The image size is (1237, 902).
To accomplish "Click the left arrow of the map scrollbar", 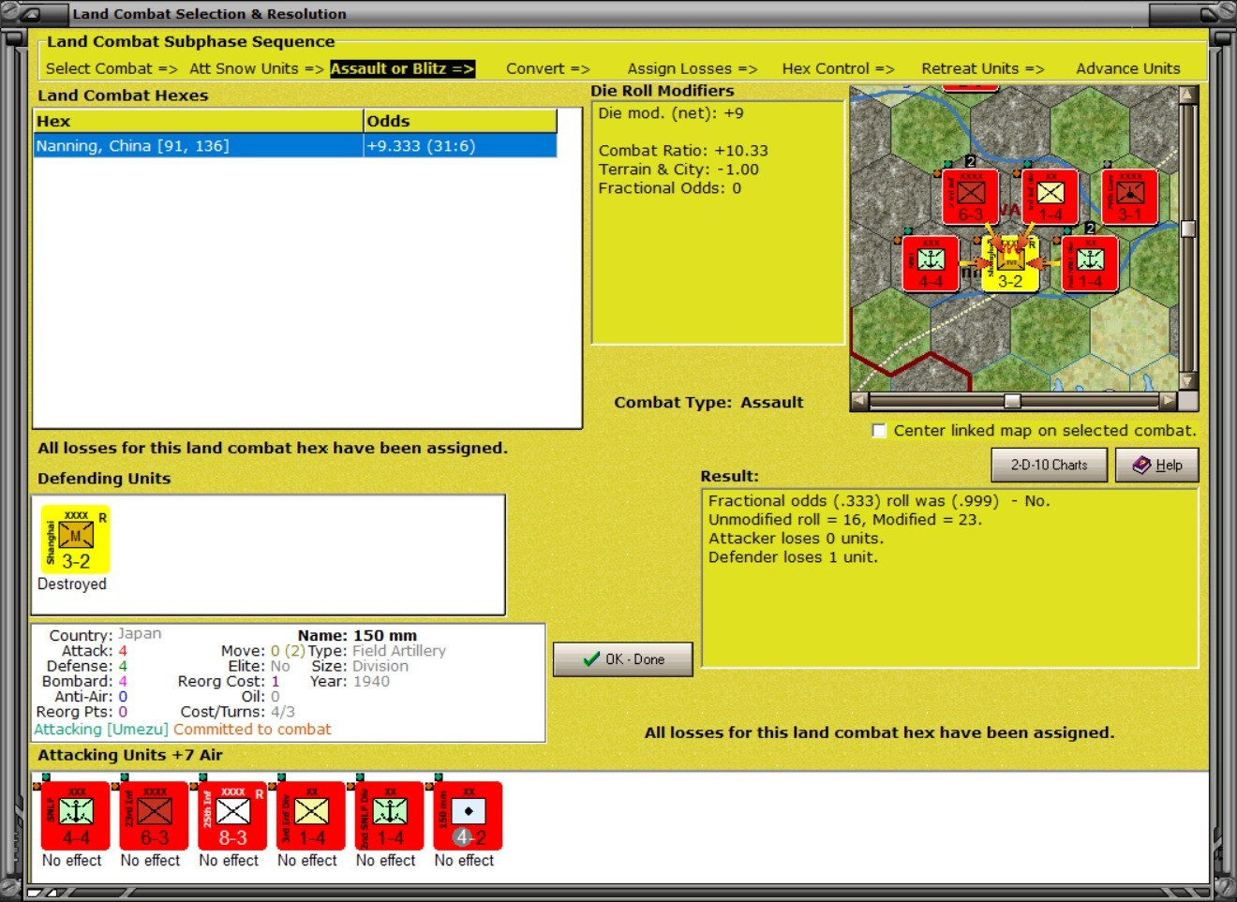I will point(859,401).
